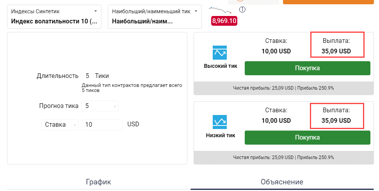Click the Низкий тик net profit summary bar
The height and width of the screenshot is (191, 379).
[x=283, y=157]
